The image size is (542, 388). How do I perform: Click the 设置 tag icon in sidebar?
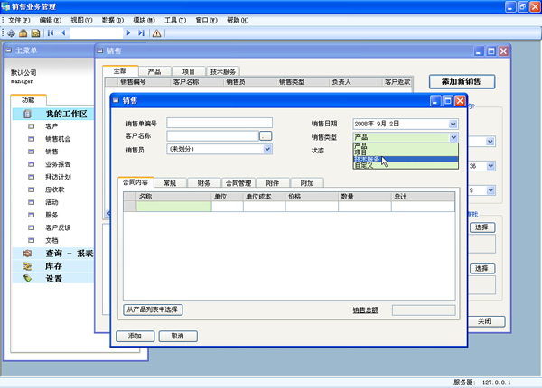coord(27,279)
